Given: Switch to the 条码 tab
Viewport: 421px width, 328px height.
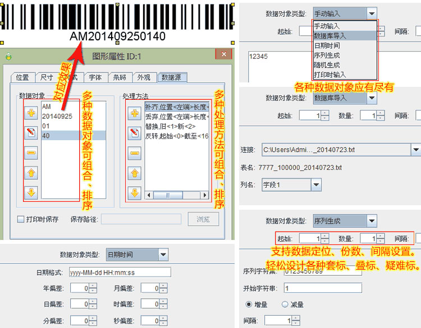Looking at the screenshot, I should tap(120, 77).
